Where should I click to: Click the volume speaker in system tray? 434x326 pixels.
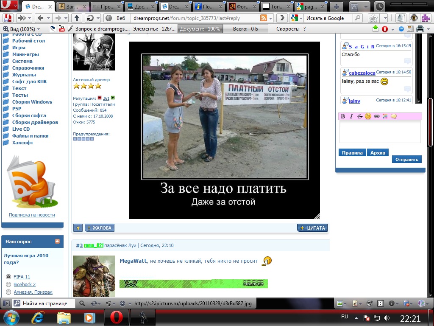(x=387, y=318)
